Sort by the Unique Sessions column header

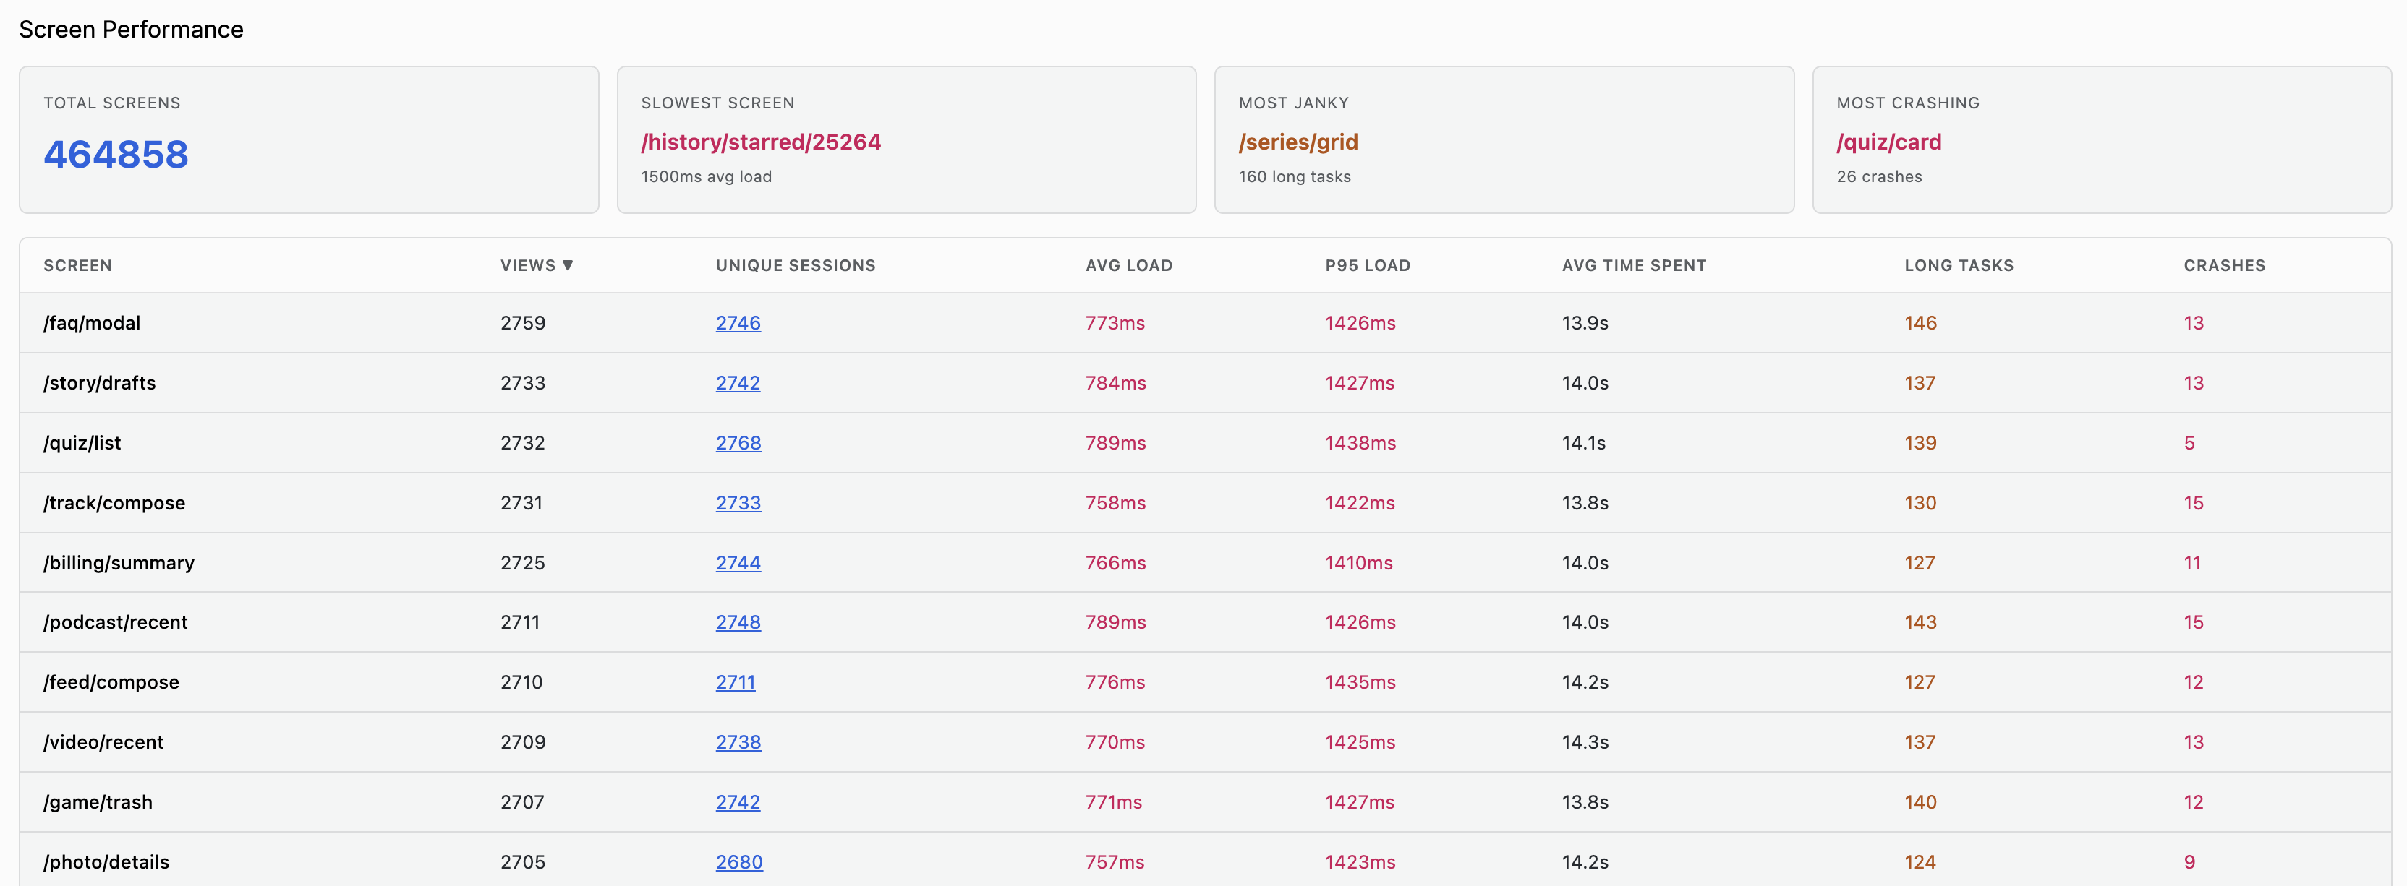(795, 265)
